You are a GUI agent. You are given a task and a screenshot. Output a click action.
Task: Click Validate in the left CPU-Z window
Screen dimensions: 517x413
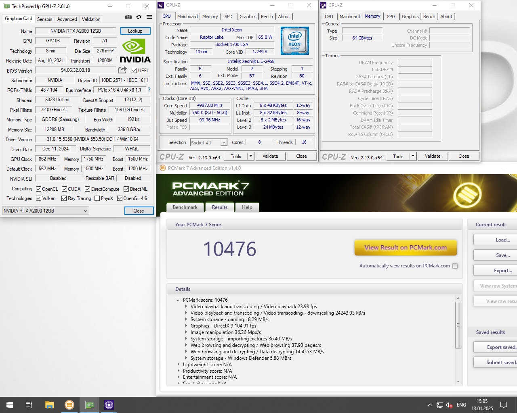coord(270,156)
